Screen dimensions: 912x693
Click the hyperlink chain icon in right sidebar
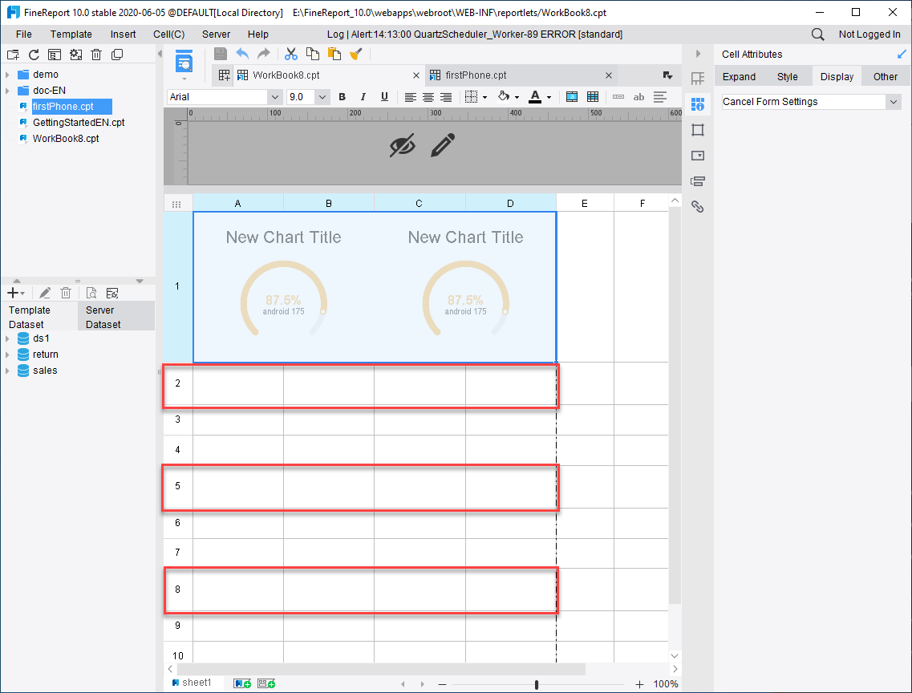click(698, 206)
